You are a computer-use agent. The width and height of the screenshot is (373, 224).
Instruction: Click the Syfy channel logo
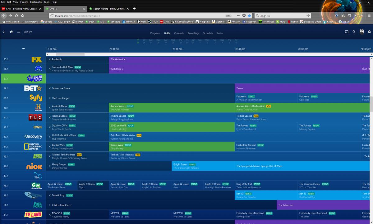click(x=36, y=98)
